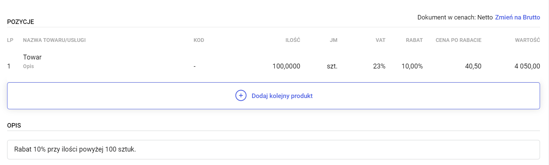Click the discounted price 40,50
Screen dimensions: 549x165
pos(473,66)
